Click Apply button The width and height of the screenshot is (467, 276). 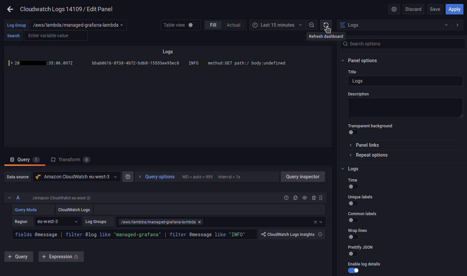pyautogui.click(x=455, y=9)
